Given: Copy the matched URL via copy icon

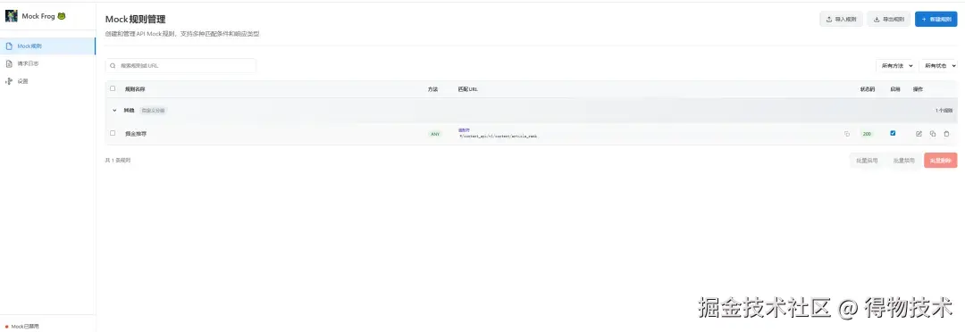Looking at the screenshot, I should (847, 134).
